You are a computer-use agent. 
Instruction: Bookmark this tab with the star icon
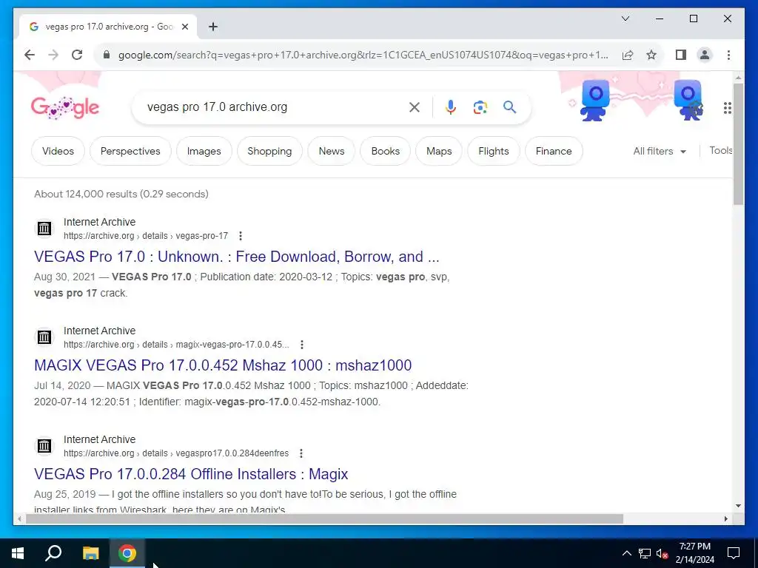pos(651,55)
